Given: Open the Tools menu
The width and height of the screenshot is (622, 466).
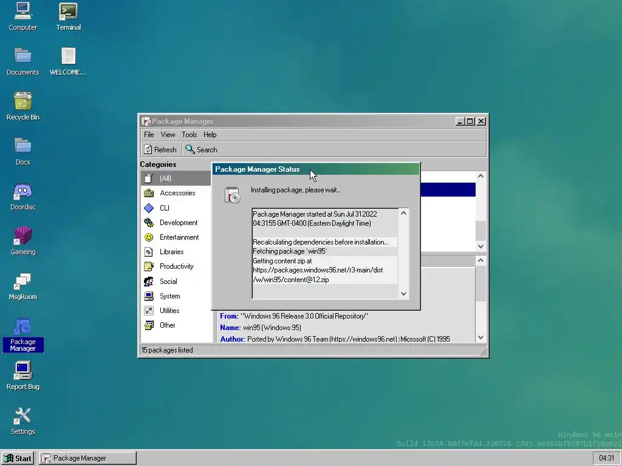Looking at the screenshot, I should tap(190, 135).
